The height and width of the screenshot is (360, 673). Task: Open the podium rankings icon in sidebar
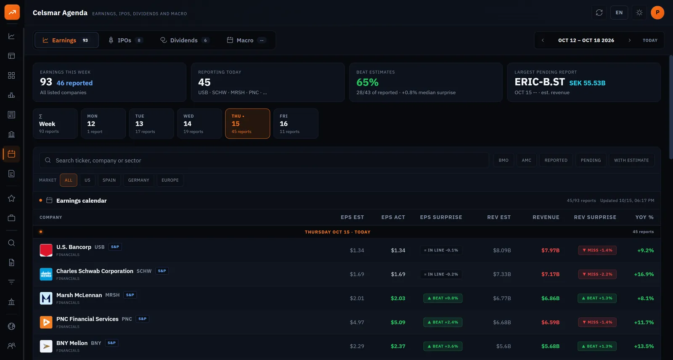coord(11,95)
